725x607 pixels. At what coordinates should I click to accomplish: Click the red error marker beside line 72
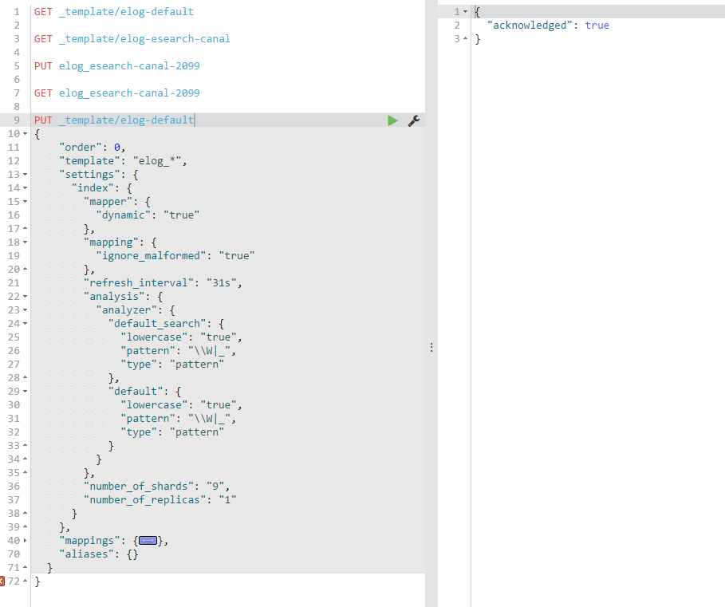[x=3, y=581]
